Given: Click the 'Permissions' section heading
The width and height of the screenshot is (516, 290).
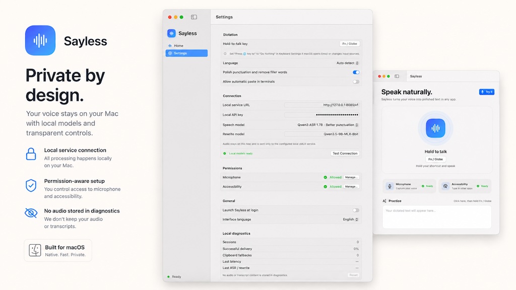Looking at the screenshot, I should [232, 168].
